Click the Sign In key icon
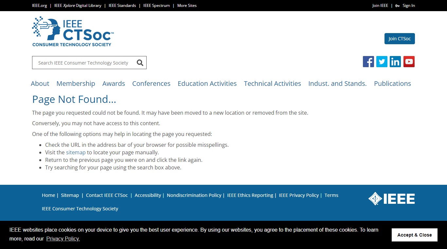 (397, 6)
